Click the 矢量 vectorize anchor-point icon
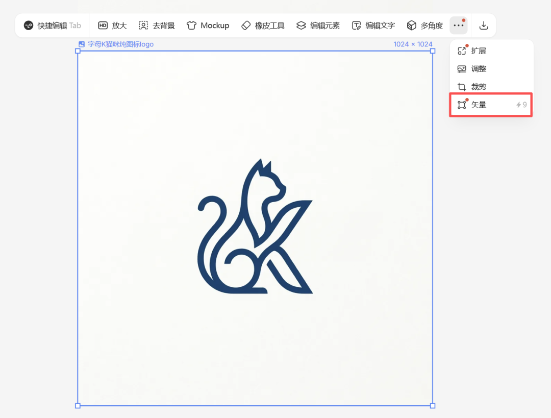This screenshot has width=551, height=418. 463,105
